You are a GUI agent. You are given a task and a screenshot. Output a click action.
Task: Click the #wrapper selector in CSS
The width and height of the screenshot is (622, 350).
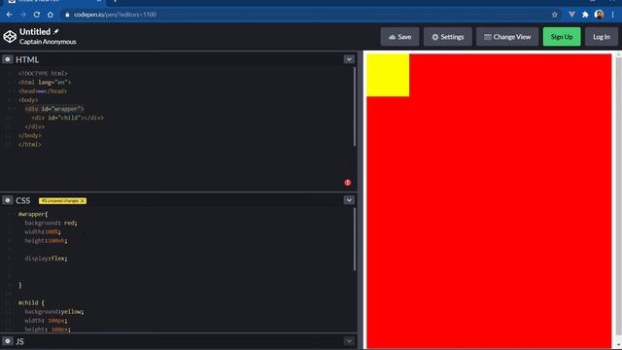(32, 214)
